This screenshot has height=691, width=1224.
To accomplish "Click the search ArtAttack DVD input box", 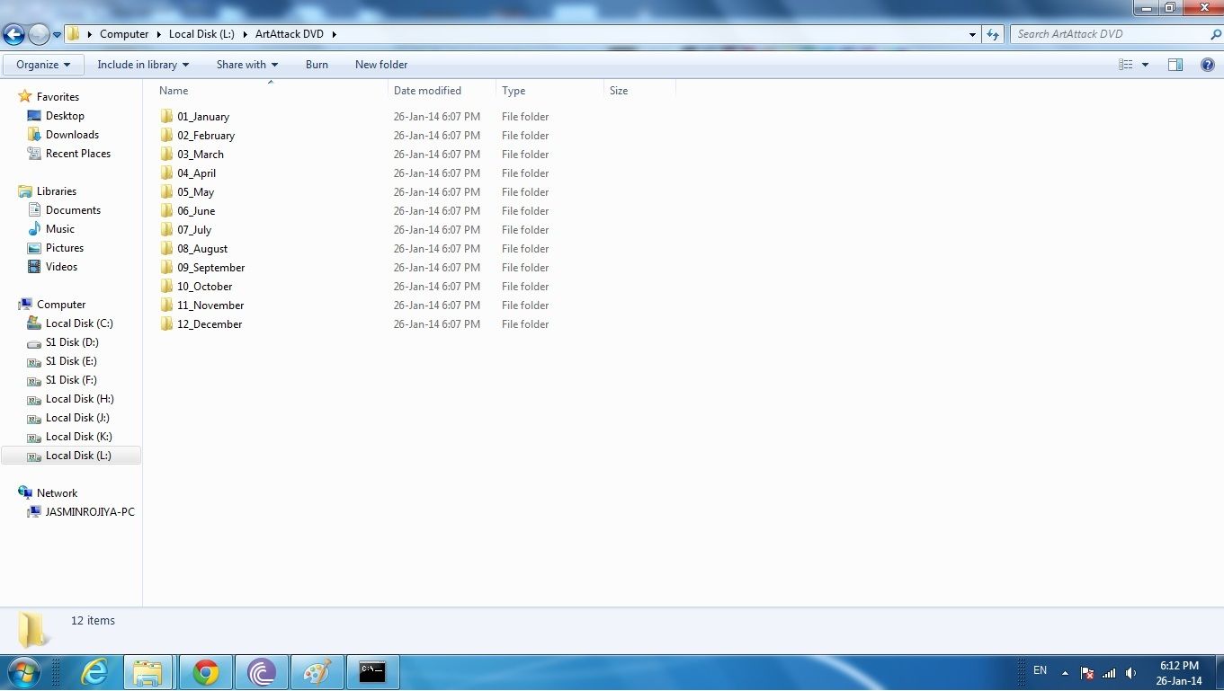I will pyautogui.click(x=1106, y=33).
